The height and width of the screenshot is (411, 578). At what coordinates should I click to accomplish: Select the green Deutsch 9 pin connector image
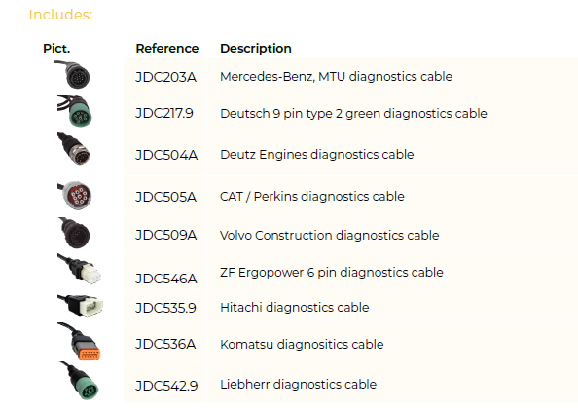[75, 111]
